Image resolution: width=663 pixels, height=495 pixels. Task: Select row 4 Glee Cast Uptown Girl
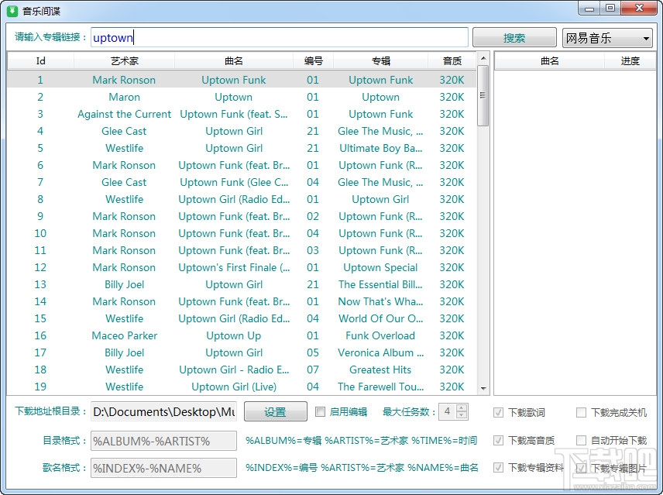242,131
